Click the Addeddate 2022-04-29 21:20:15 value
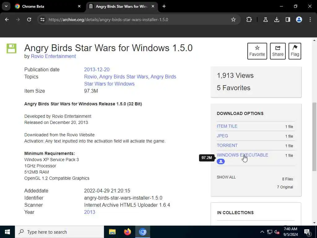 coord(107,191)
